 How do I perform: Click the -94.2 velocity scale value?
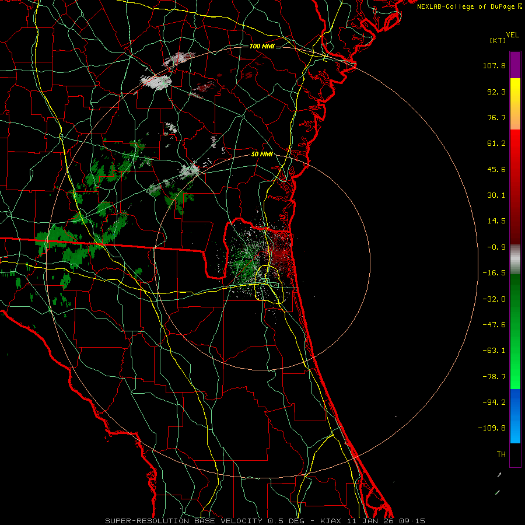(x=494, y=402)
